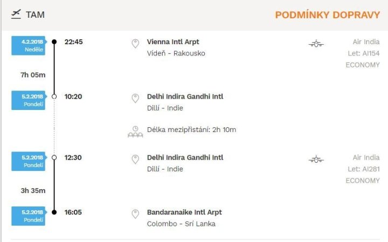Select the date badge beside 16:05 arrival
The image size is (388, 242).
(x=28, y=216)
